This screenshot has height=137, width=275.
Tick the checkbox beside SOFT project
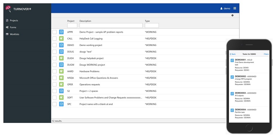point(54,97)
